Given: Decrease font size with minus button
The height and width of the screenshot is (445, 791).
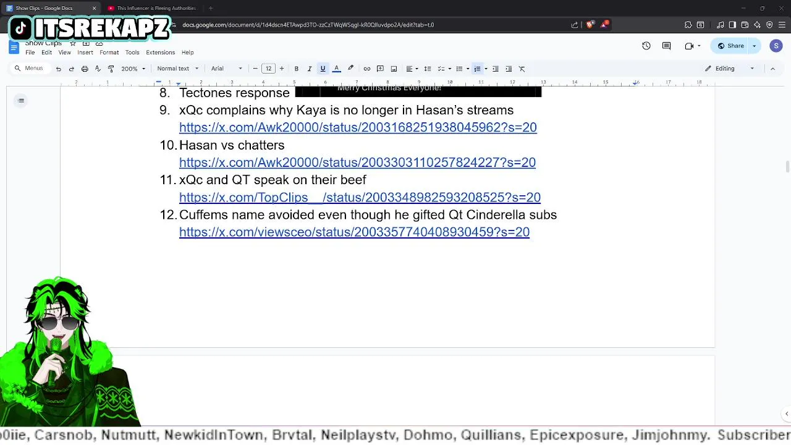Looking at the screenshot, I should click(255, 69).
